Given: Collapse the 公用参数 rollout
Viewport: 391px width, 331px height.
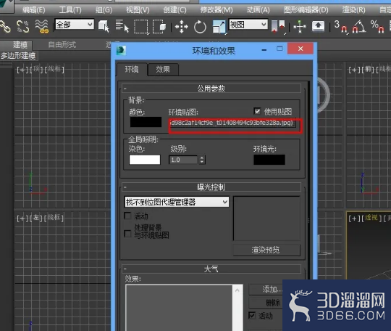Looking at the screenshot, I should (x=211, y=89).
